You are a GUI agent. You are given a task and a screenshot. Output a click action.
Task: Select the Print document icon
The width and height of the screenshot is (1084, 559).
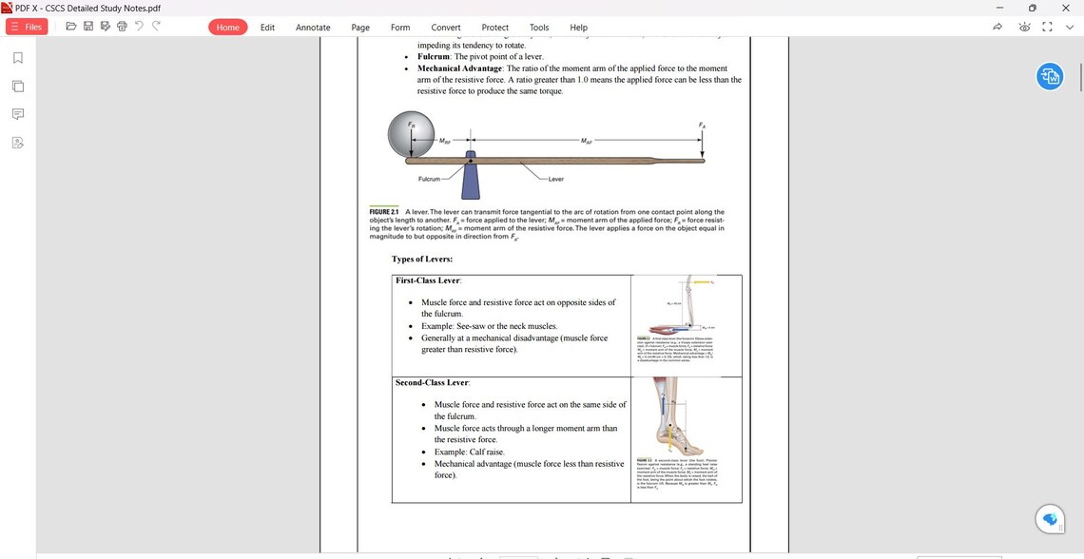point(122,27)
